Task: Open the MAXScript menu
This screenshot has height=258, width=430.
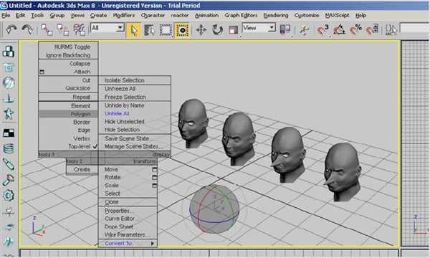Action: [x=337, y=15]
